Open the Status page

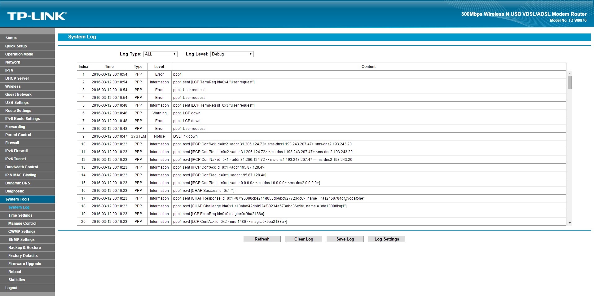pyautogui.click(x=27, y=38)
